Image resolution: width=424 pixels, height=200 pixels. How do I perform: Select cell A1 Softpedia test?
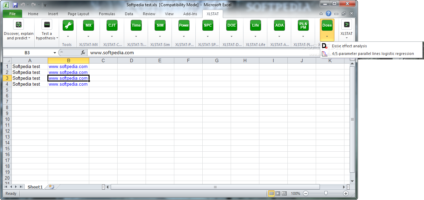coord(30,66)
